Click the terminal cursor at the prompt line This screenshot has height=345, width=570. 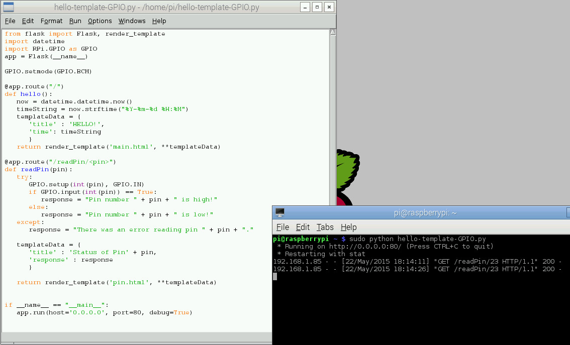(x=275, y=277)
